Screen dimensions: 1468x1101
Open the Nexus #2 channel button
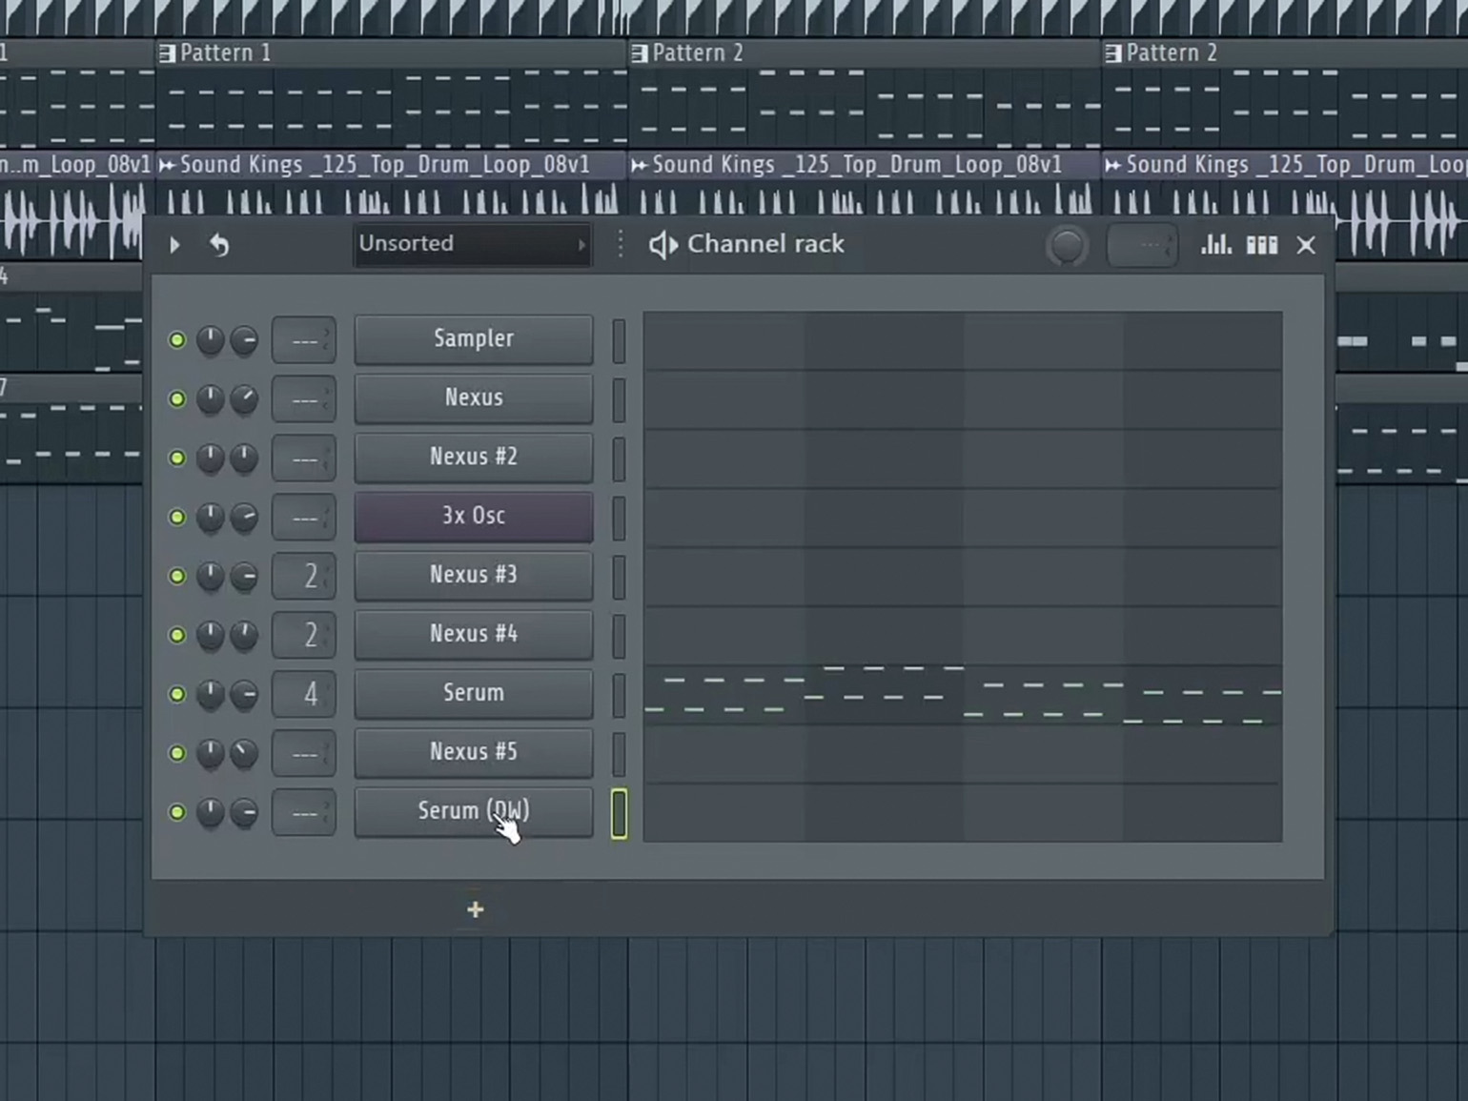[x=474, y=458]
